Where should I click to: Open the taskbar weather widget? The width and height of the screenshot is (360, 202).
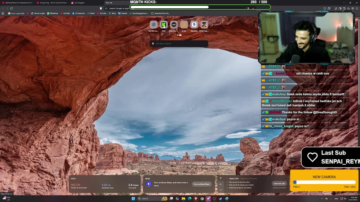point(7,198)
